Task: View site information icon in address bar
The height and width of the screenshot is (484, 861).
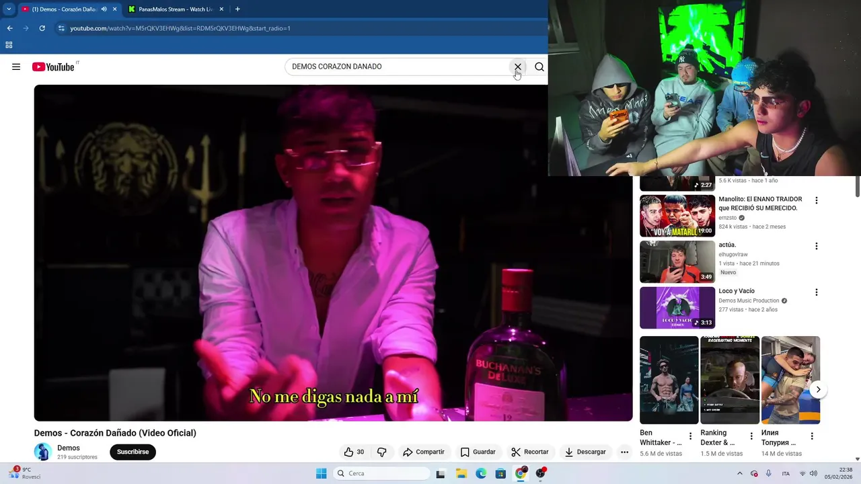Action: coord(61,28)
